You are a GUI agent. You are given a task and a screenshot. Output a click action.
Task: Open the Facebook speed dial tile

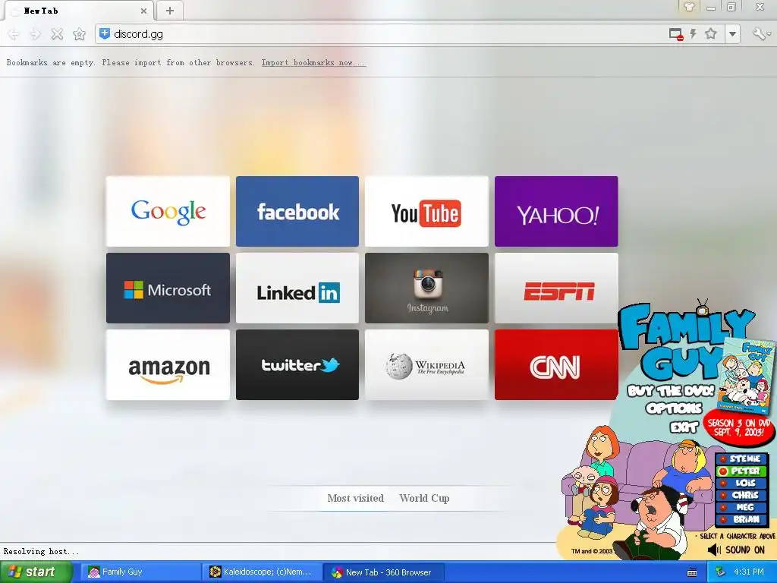(297, 211)
